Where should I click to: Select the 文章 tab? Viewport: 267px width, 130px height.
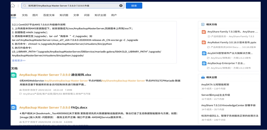tap(76, 15)
